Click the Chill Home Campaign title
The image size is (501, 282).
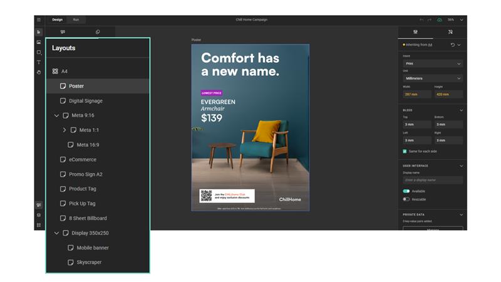point(252,20)
